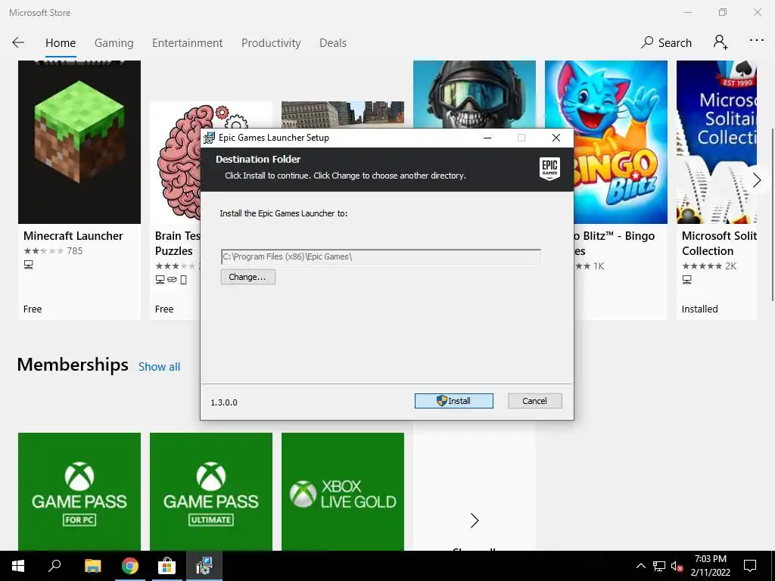Restore down the Microsoft Store window
This screenshot has height=581, width=775.
click(x=723, y=12)
